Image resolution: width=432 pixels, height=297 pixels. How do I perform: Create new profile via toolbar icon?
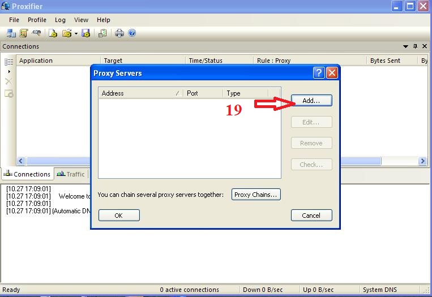click(53, 33)
